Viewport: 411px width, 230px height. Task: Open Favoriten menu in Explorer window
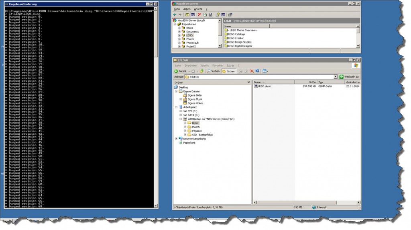tap(218, 66)
